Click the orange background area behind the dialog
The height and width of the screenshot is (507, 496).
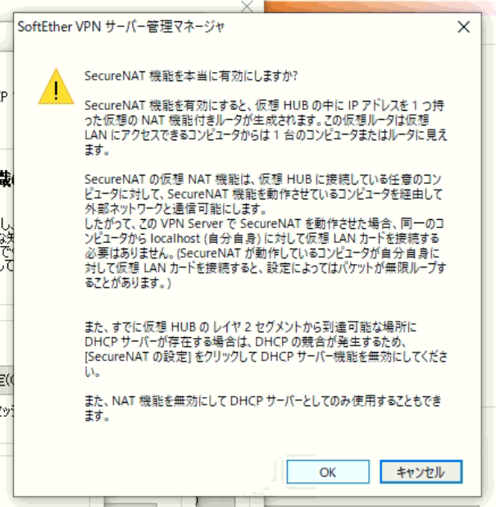[378, 7]
